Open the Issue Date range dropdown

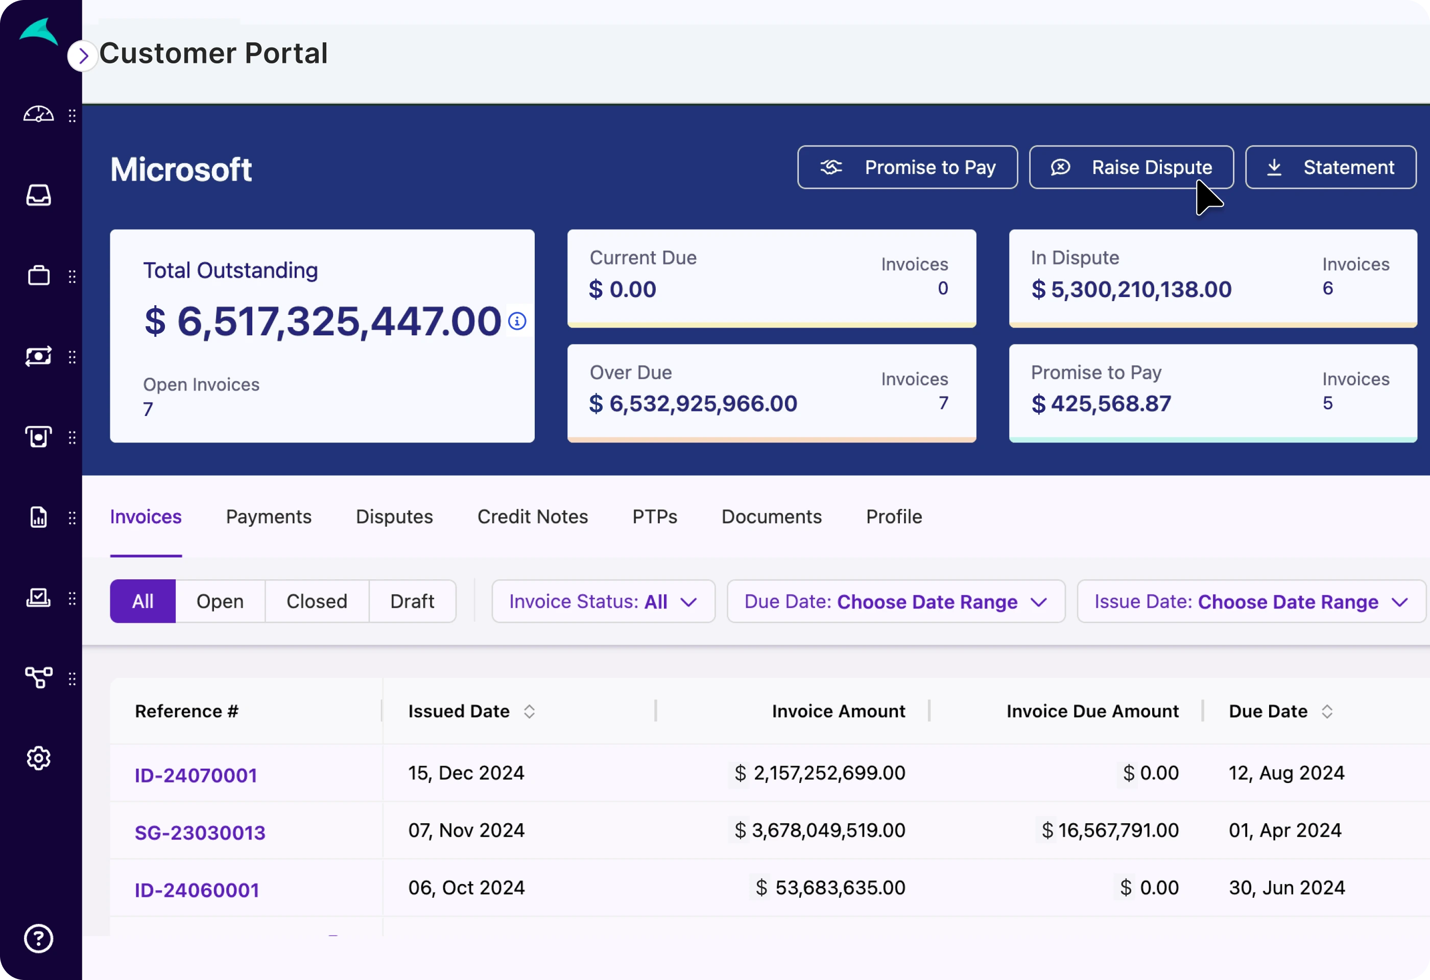tap(1250, 601)
